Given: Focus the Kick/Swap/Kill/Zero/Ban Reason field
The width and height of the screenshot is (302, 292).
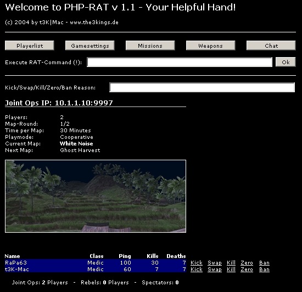Looking at the screenshot, I should click(x=202, y=87).
